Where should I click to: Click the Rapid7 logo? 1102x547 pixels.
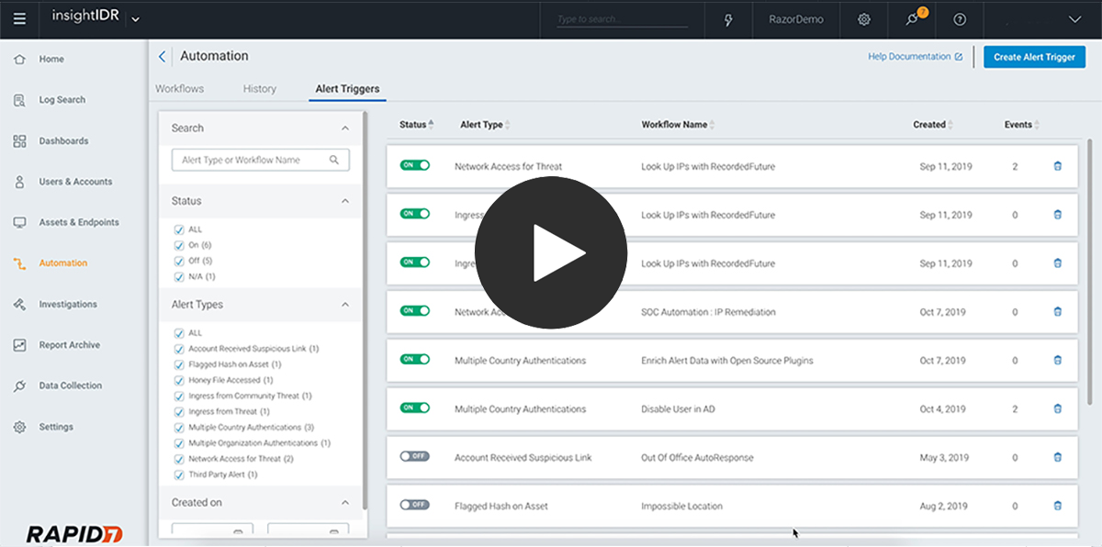(x=74, y=533)
